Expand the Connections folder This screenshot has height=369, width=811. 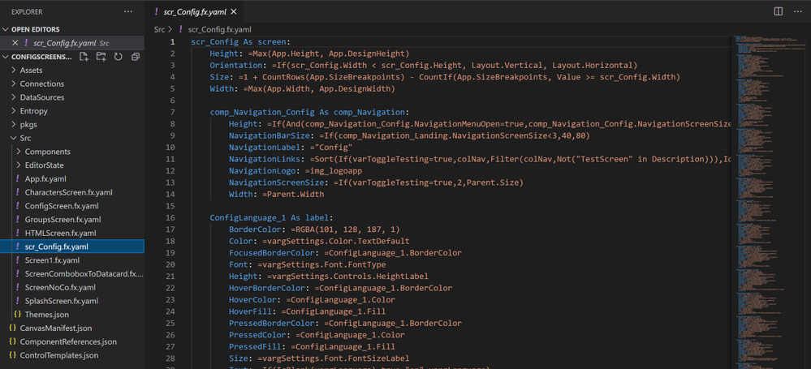(42, 84)
